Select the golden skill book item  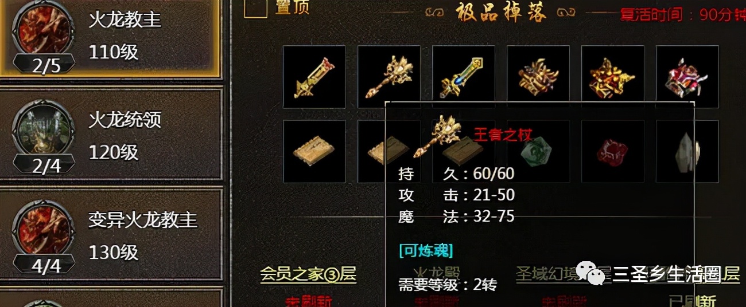(314, 151)
